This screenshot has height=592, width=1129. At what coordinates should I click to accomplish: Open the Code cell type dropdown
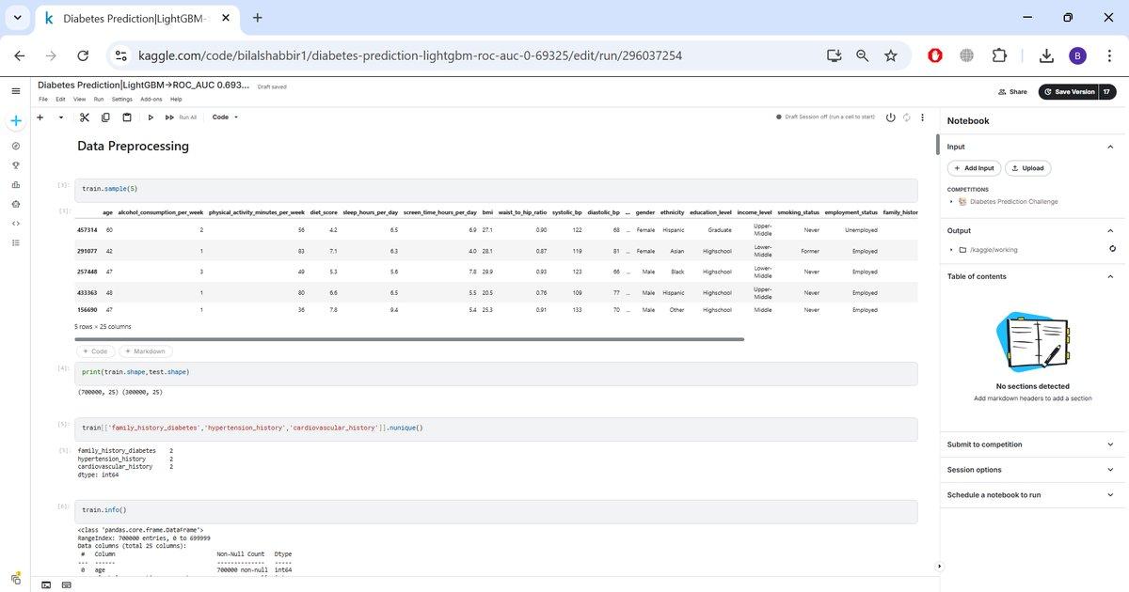click(x=226, y=117)
